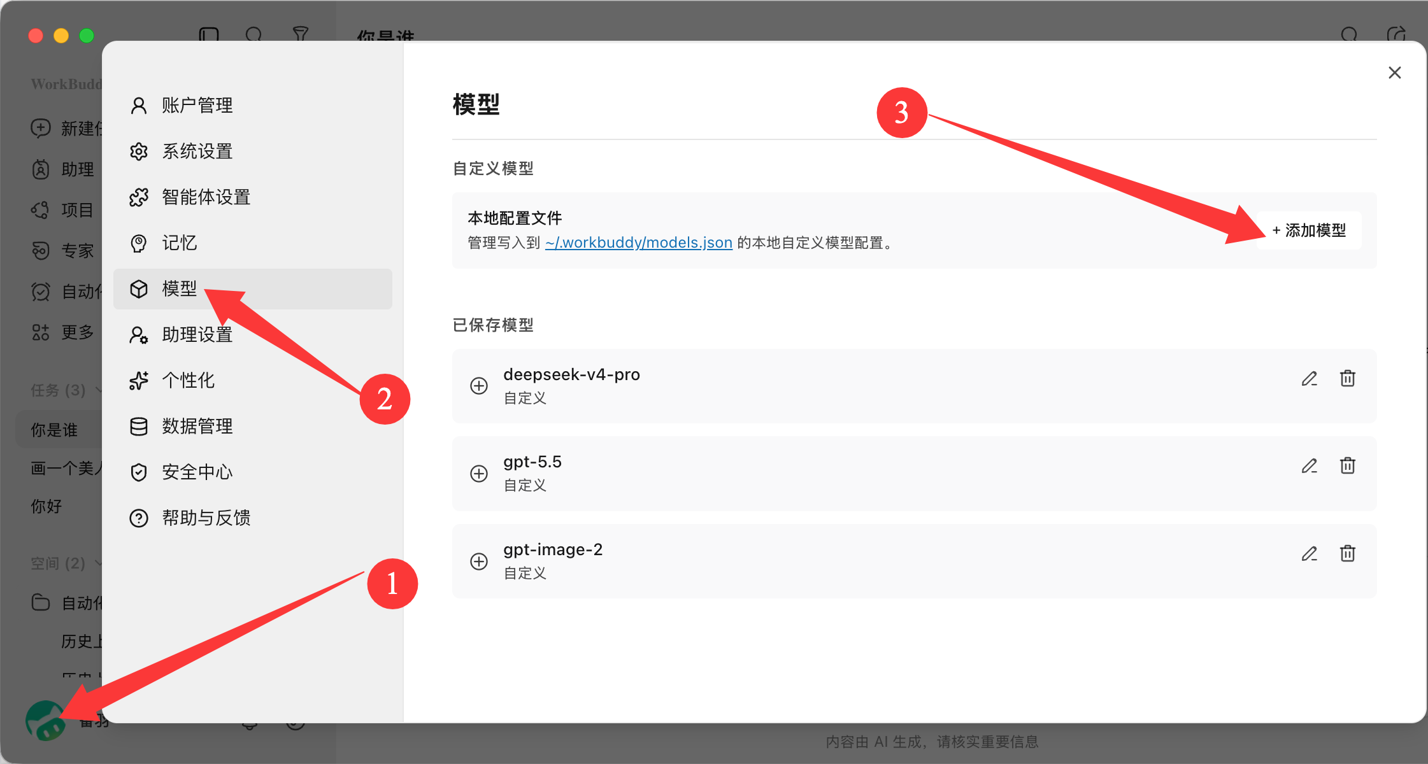Screen dimensions: 1428x764
Task: Open 专家 in WorkBuddy sidebar
Action: [x=62, y=251]
